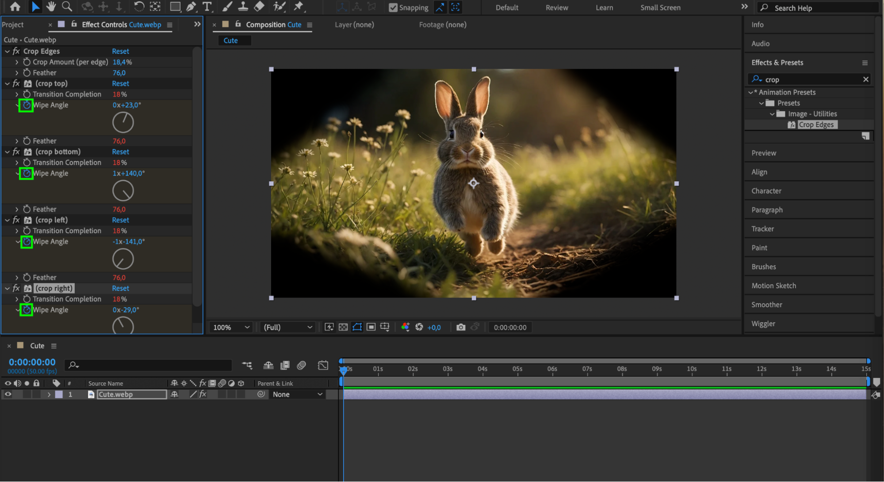Viewport: 884px width, 482px height.
Task: Select the Puppet Pin tool
Action: [298, 7]
